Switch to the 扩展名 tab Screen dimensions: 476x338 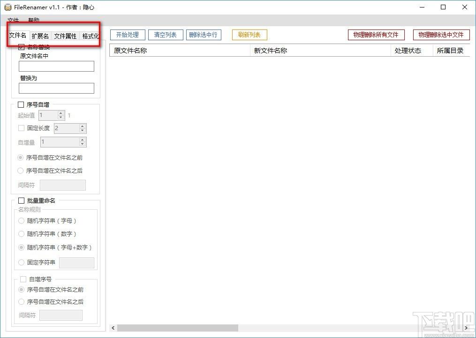40,36
